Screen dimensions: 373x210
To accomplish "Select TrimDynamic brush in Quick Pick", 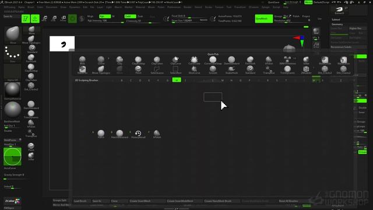I will pos(287,70).
